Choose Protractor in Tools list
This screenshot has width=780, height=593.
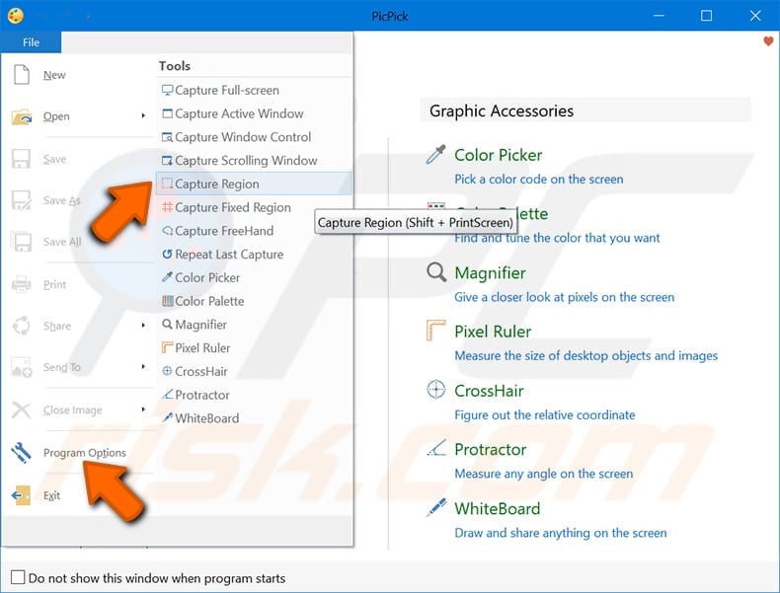pyautogui.click(x=254, y=395)
